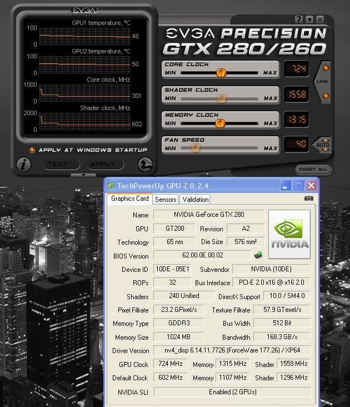Click the Revision A2 field
Image resolution: width=350 pixels, height=407 pixels.
(x=246, y=229)
